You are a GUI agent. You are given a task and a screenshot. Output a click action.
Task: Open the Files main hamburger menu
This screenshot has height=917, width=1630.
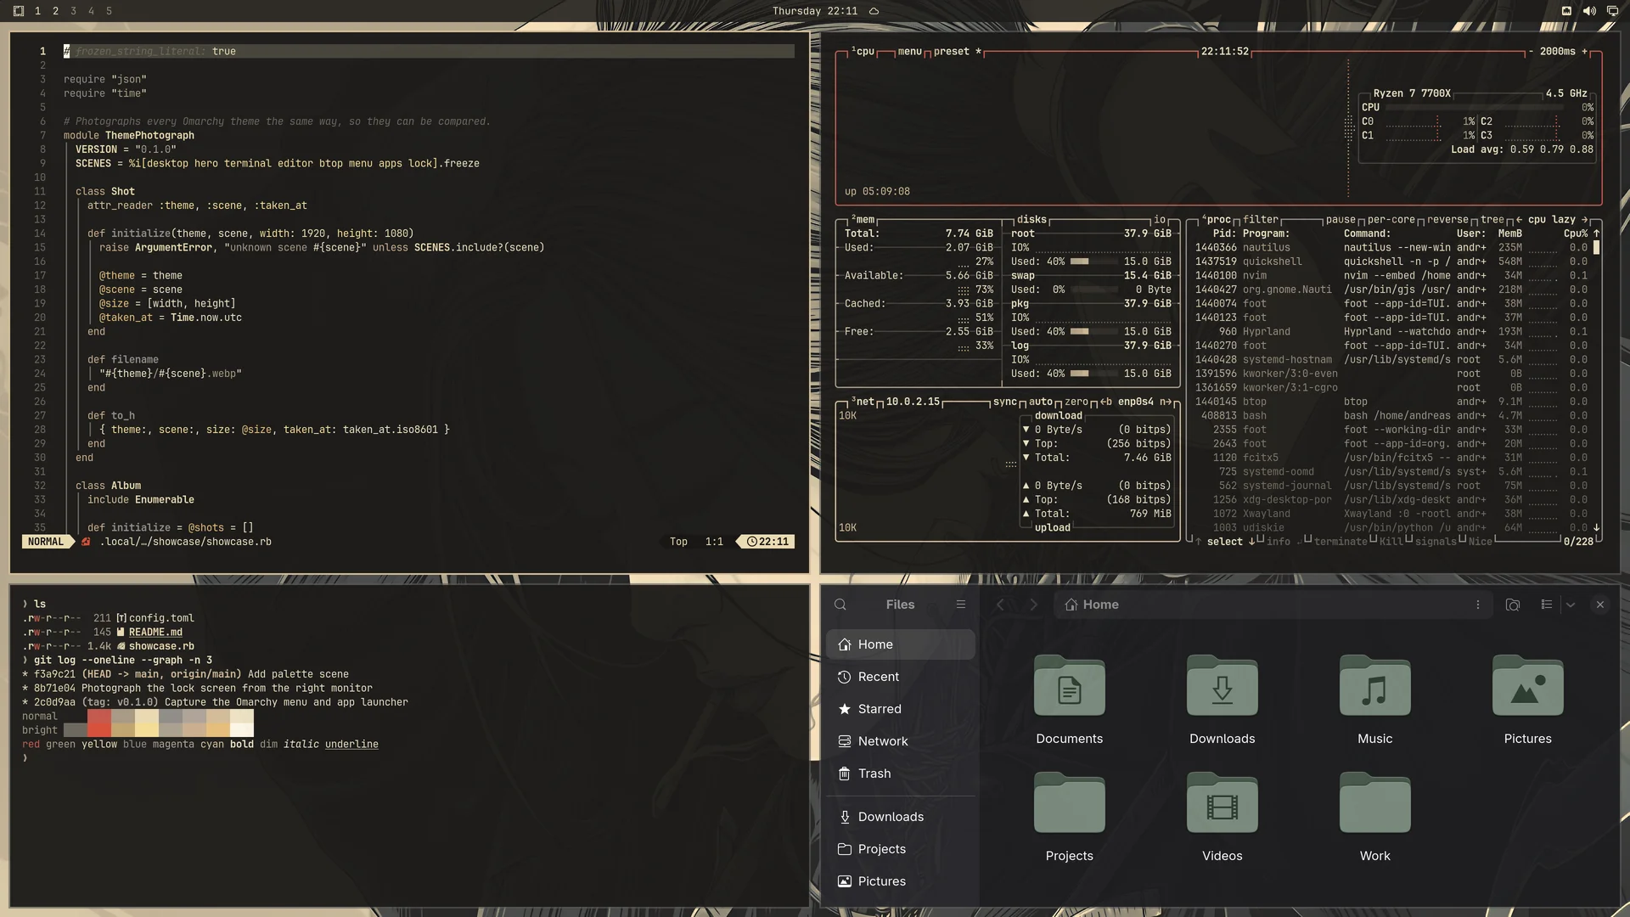coord(961,605)
